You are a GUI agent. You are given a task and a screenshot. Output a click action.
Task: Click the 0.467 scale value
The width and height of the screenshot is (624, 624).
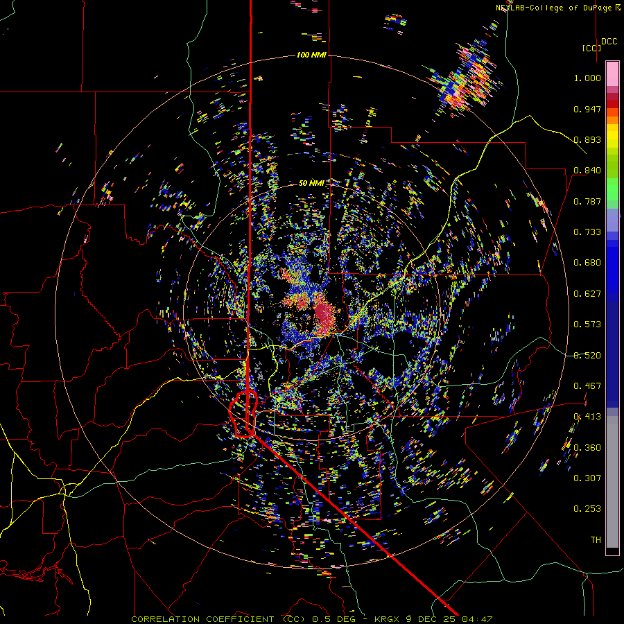[x=587, y=386]
